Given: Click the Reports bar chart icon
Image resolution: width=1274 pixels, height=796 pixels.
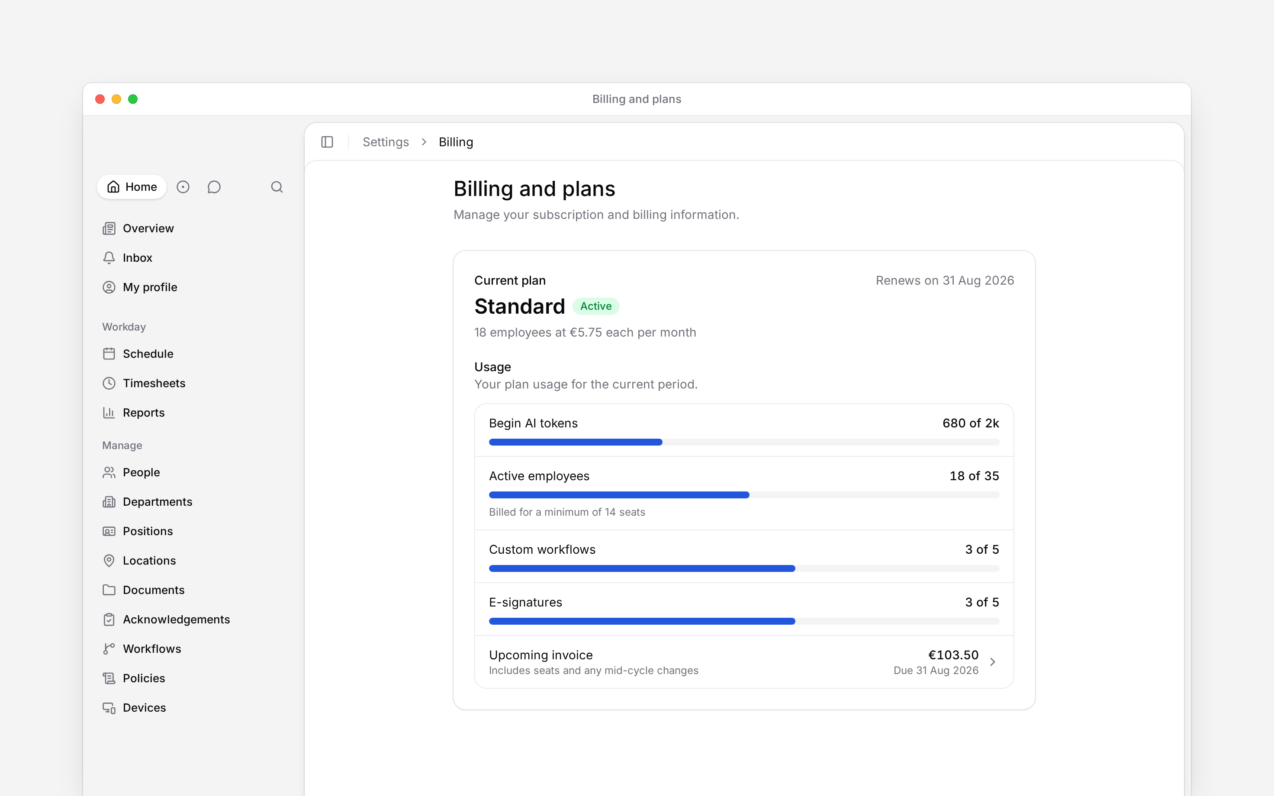Looking at the screenshot, I should click(x=109, y=413).
